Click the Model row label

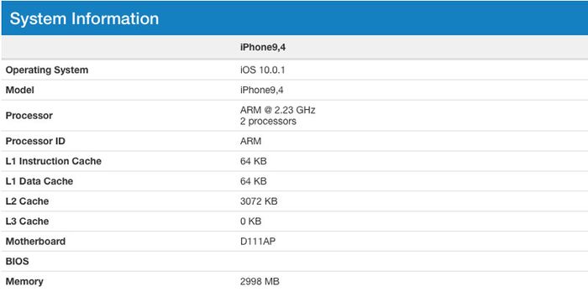[20, 90]
